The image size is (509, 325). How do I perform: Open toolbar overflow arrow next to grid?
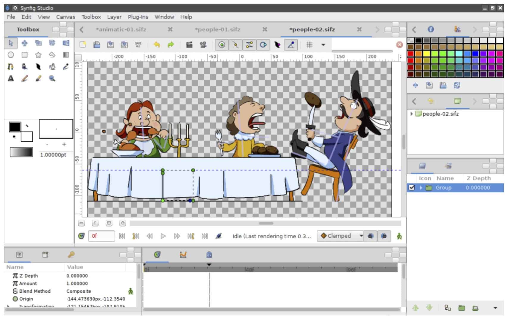[323, 45]
